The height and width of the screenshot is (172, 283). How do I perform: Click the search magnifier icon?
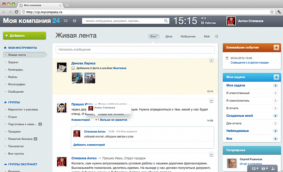click(x=166, y=21)
